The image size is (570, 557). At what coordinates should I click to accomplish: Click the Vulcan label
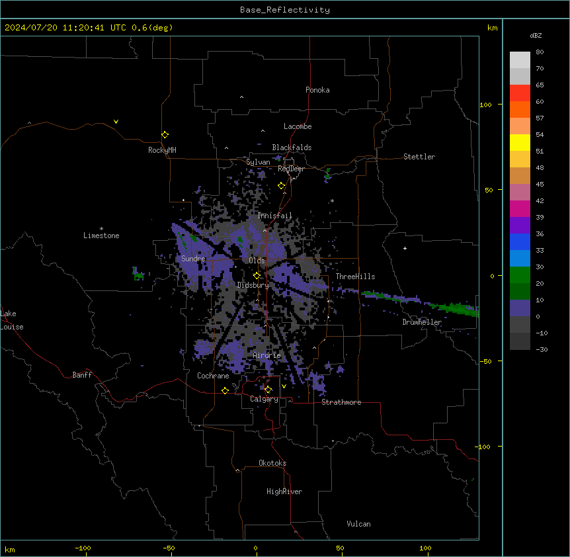358,524
